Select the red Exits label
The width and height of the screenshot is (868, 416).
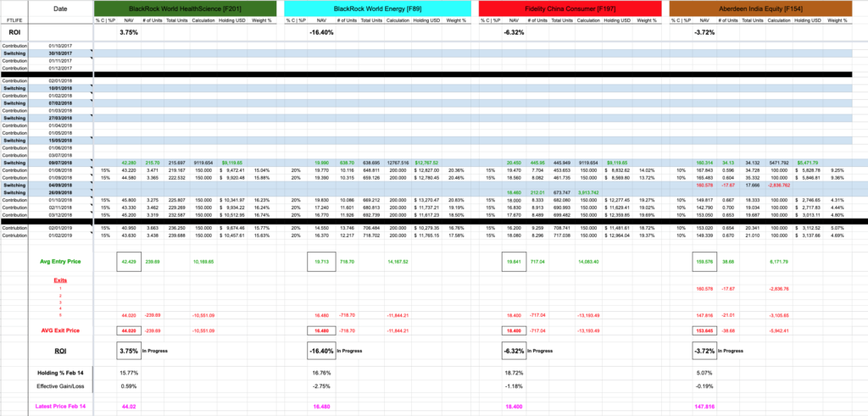tap(60, 281)
